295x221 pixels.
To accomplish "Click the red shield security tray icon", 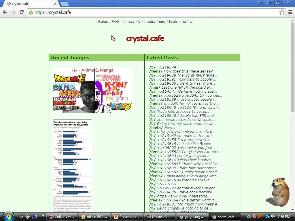I will pos(254,216).
